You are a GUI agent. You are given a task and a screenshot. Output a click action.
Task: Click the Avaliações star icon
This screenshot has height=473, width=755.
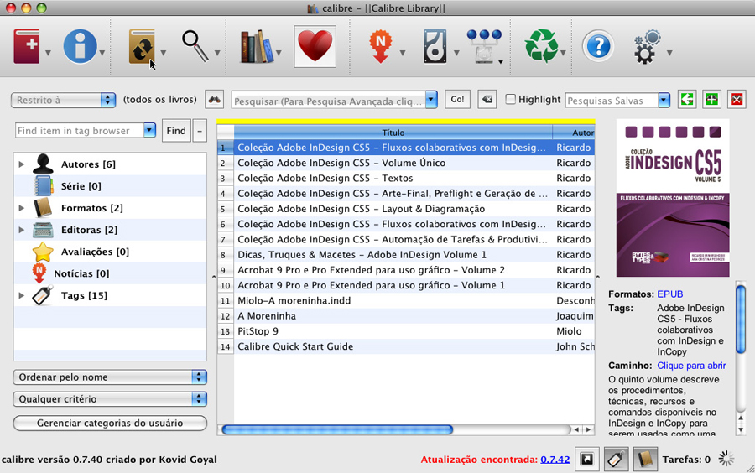(x=43, y=252)
